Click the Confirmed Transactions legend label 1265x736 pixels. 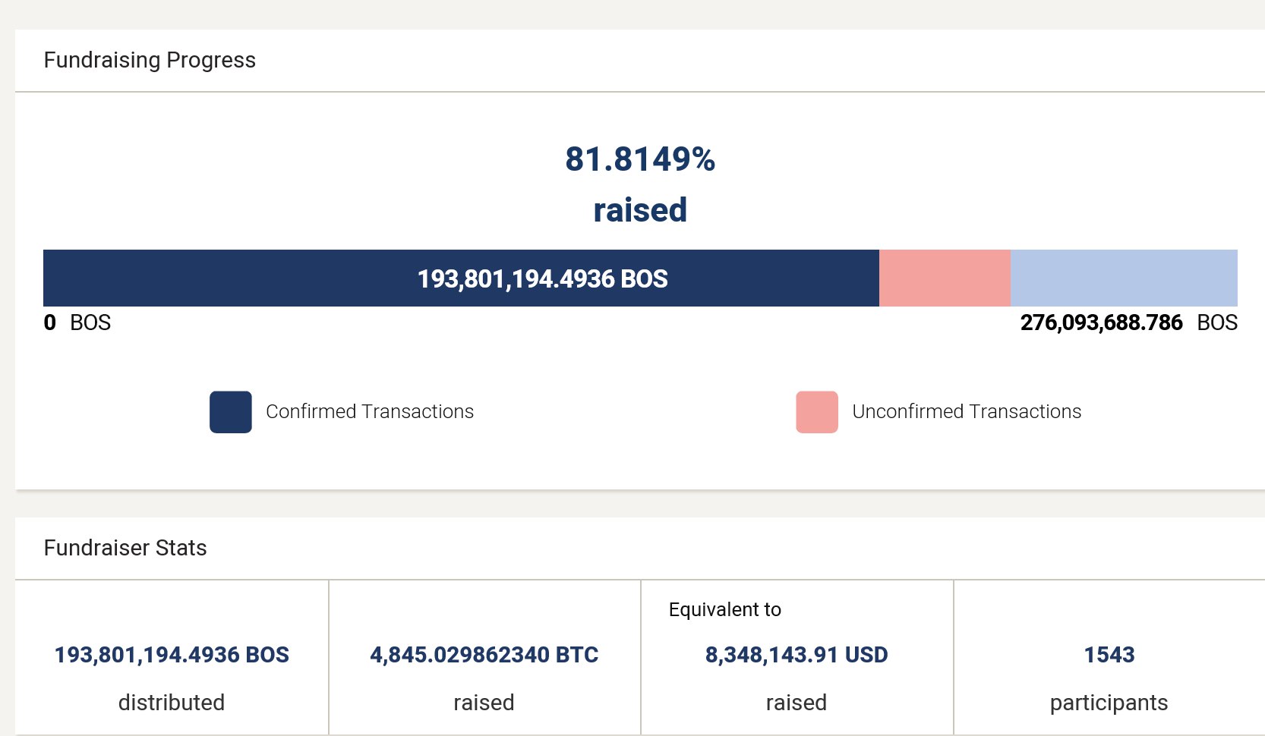coord(370,411)
